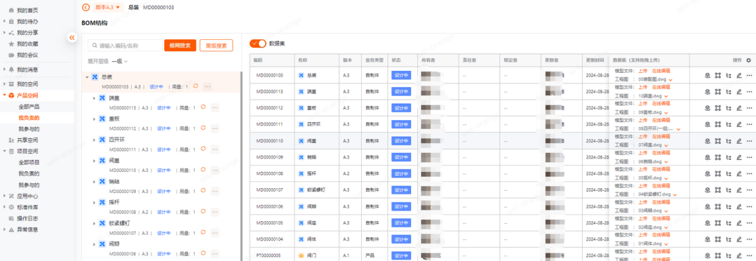Click the refresh icon on tree node MD00000113
The height and width of the screenshot is (261, 756).
tap(203, 107)
